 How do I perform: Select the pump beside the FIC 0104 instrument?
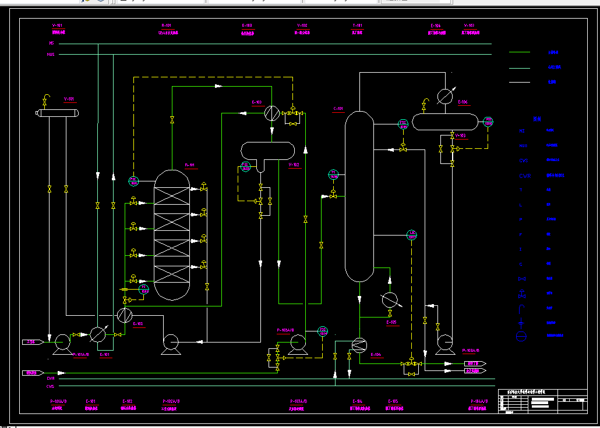point(297,345)
